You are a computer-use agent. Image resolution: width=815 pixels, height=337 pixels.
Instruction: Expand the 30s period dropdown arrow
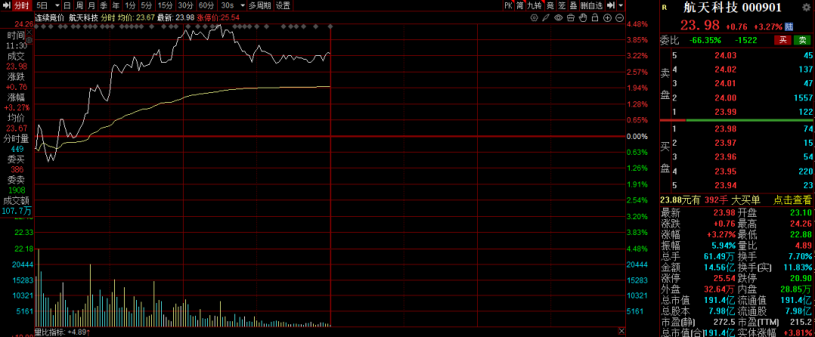click(242, 5)
